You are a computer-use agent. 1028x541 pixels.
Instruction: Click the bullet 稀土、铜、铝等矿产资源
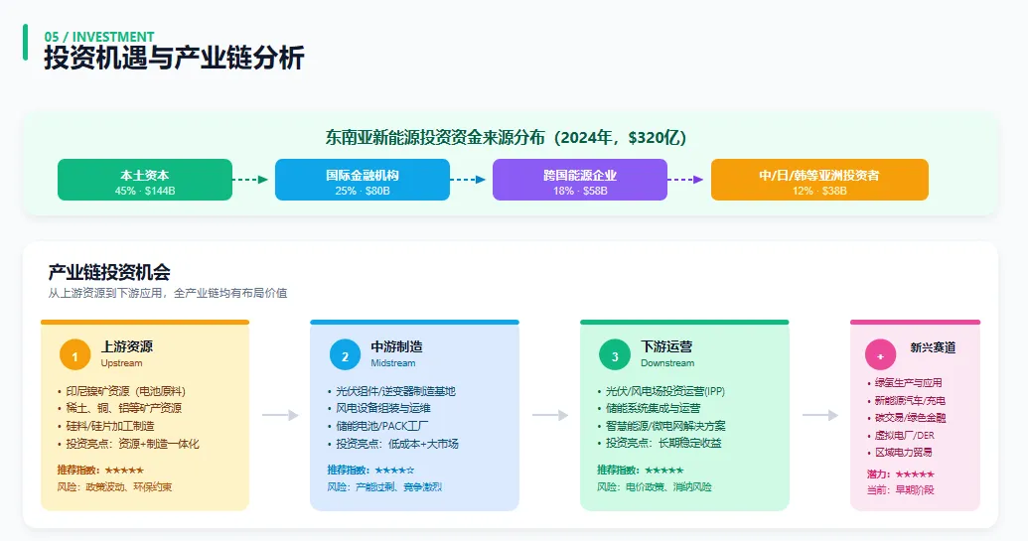coord(124,408)
